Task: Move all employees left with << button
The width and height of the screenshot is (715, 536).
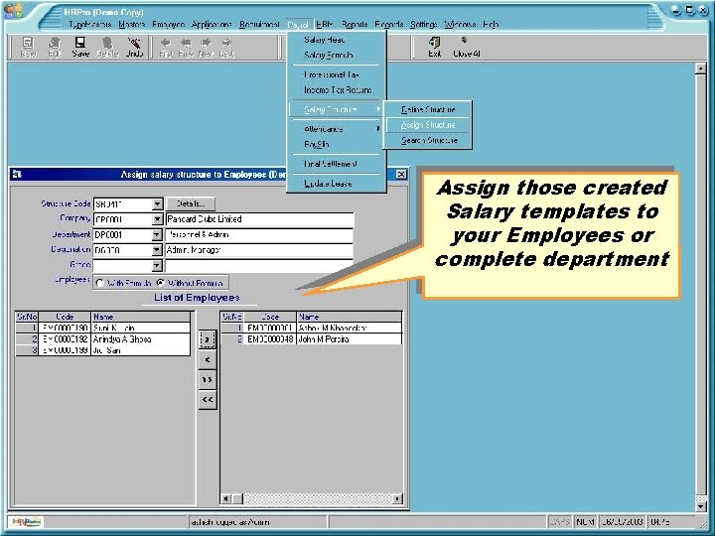Action: [207, 400]
